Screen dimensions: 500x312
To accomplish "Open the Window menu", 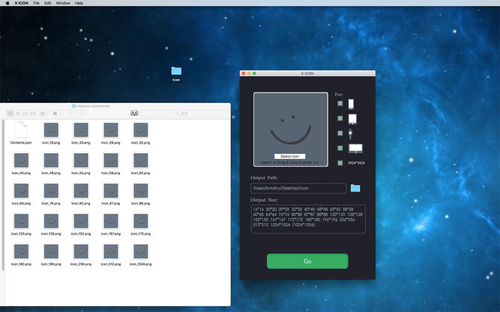I will pyautogui.click(x=63, y=3).
